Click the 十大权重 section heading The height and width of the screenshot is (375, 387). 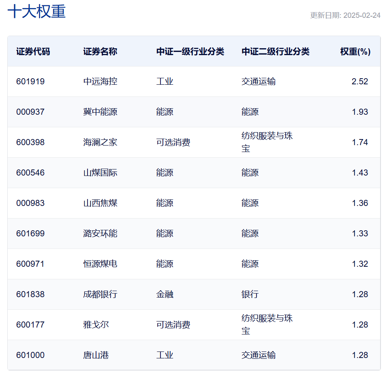36,12
